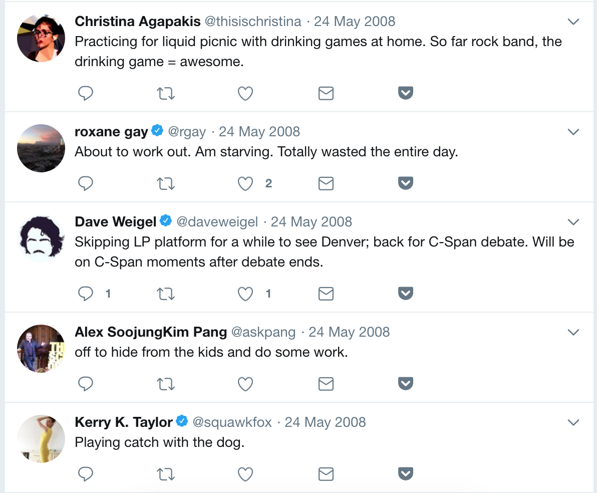The width and height of the screenshot is (597, 493).
Task: Open roxane gay's sunset profile picture
Action: click(41, 148)
